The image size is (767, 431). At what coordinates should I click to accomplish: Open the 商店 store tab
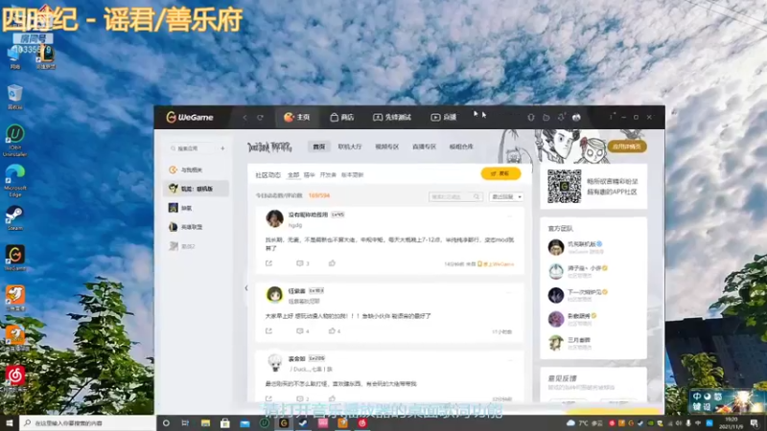[342, 117]
